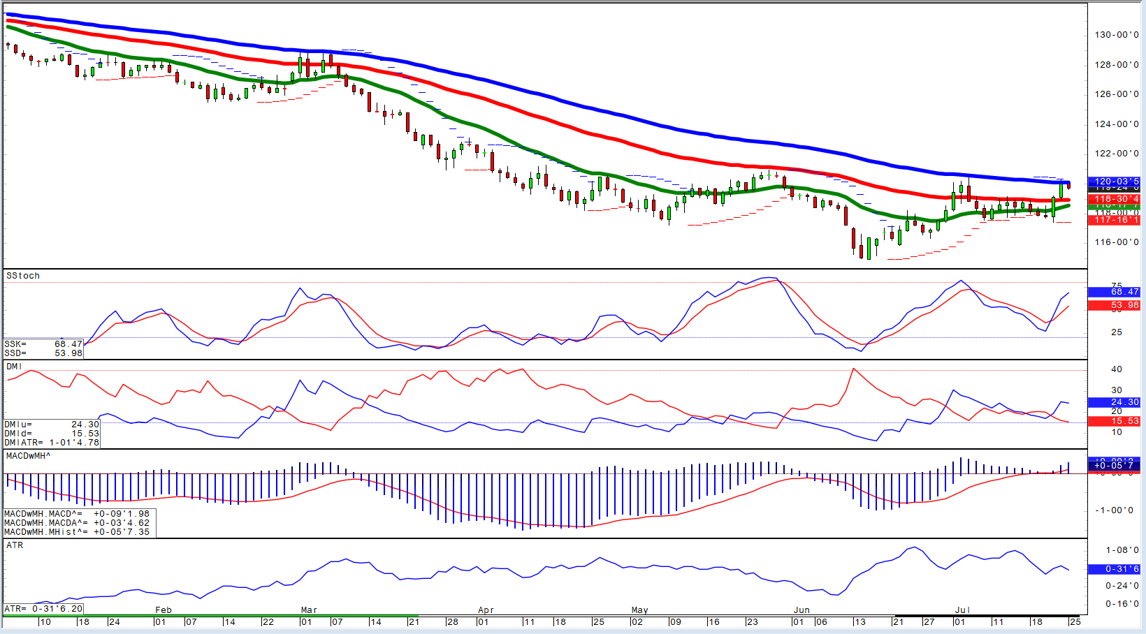Click the 40 label on DMI axis
This screenshot has height=634, width=1146.
1117,369
